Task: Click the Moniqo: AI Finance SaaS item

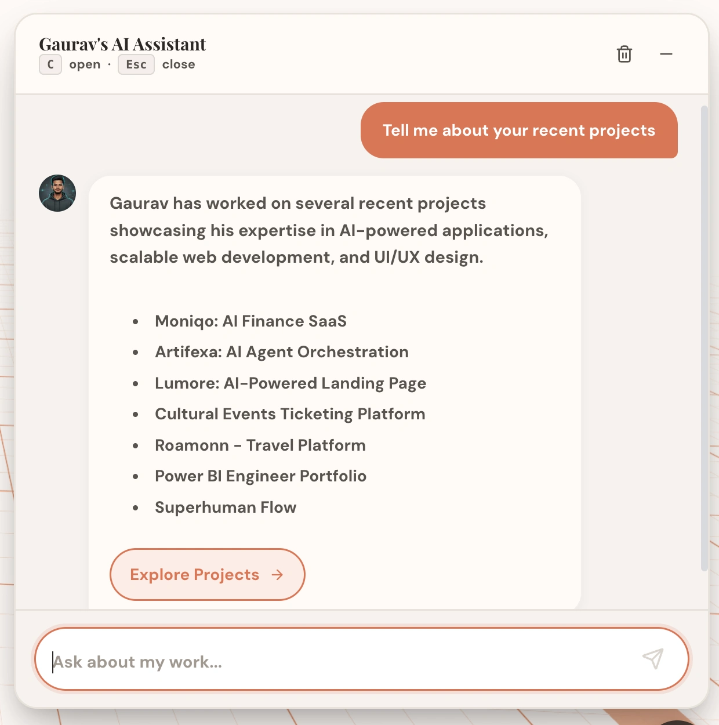Action: [250, 321]
